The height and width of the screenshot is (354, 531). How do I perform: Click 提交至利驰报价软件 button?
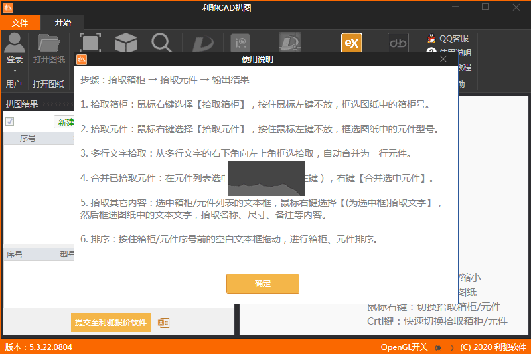[x=111, y=323]
